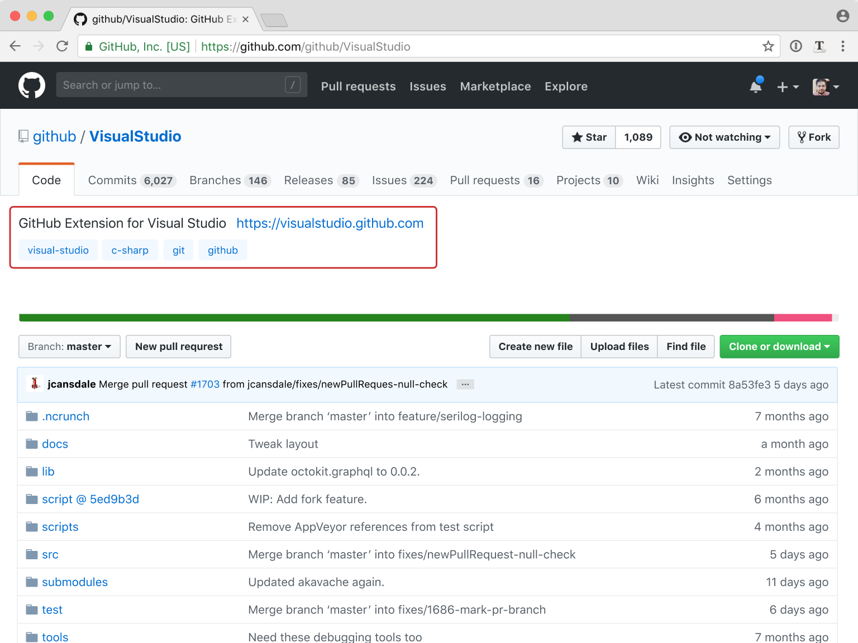
Task: Expand the Clone or download menu
Action: click(779, 347)
